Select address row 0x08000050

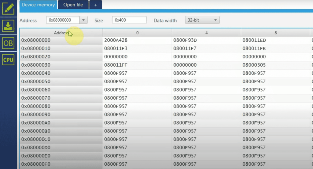[61, 81]
